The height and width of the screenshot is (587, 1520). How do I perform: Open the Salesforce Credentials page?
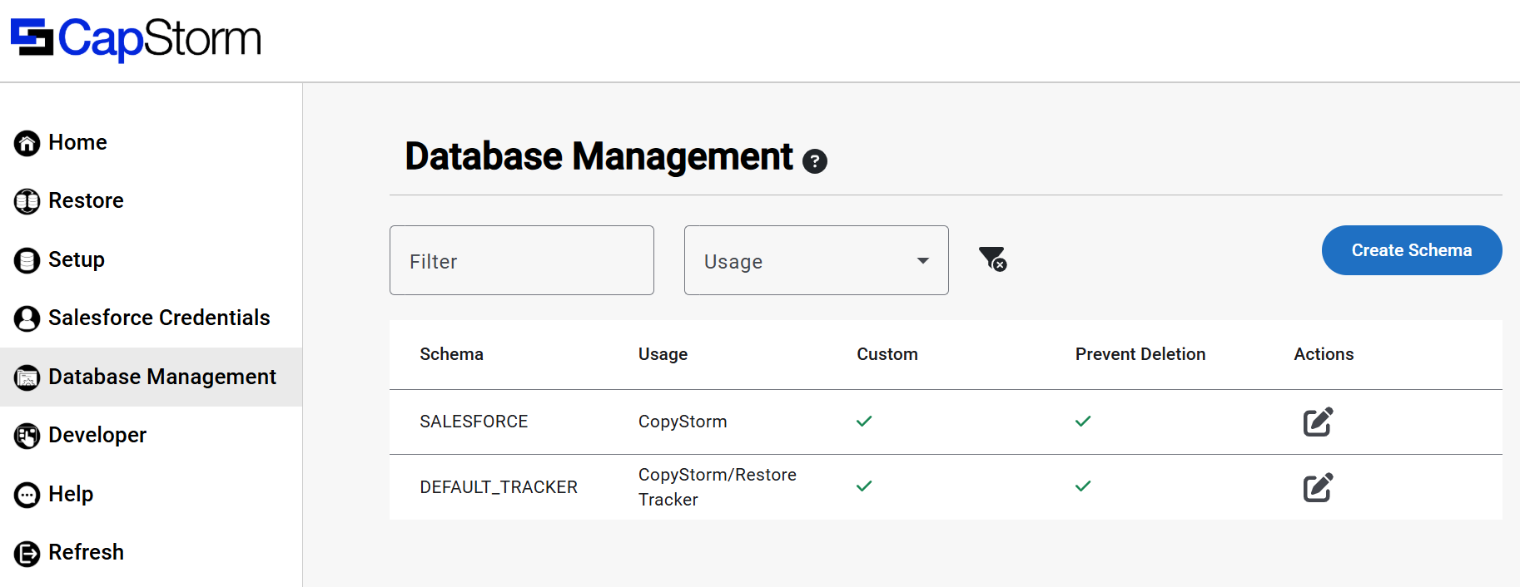pyautogui.click(x=159, y=318)
